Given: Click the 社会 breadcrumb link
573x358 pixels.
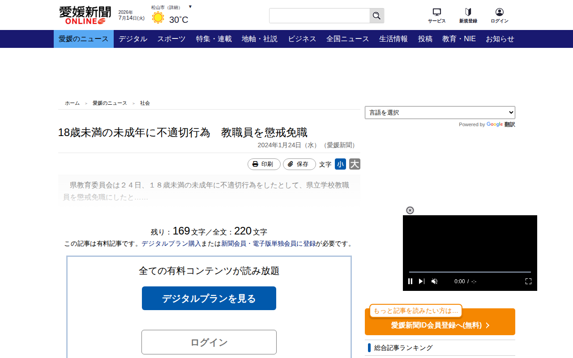Looking at the screenshot, I should [145, 103].
